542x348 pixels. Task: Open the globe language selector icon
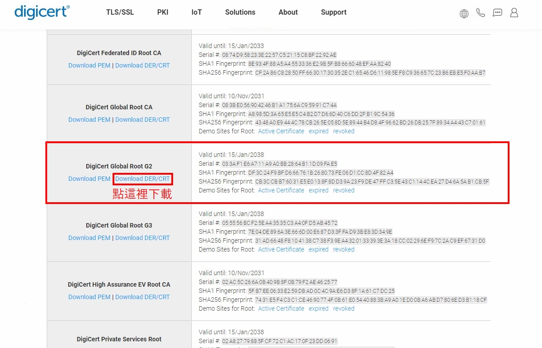pyautogui.click(x=464, y=14)
